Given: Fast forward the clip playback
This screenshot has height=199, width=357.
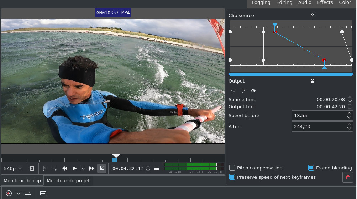Looking at the screenshot, I should [91, 168].
